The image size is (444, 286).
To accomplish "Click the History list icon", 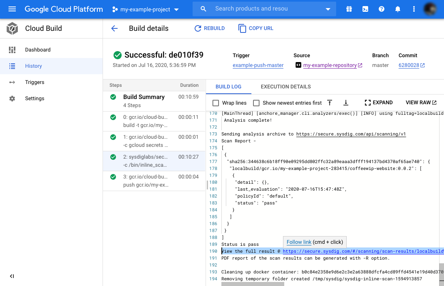I will click(12, 66).
